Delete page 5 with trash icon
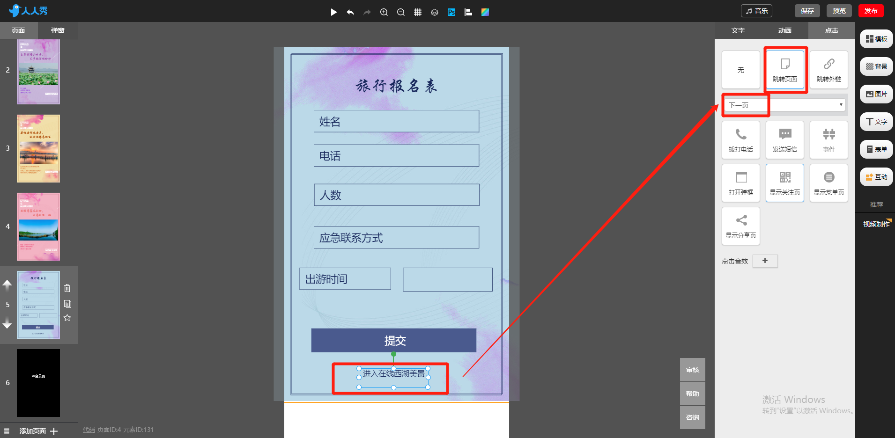Screen dimensions: 895x438 pyautogui.click(x=67, y=288)
